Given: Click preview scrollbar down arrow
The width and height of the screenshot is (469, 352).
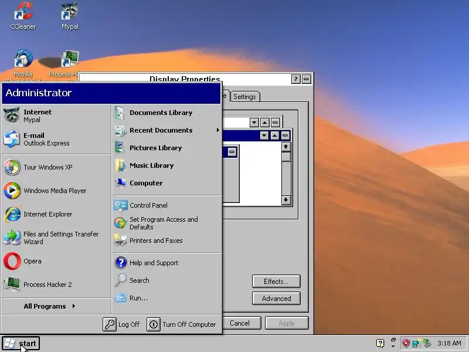Looking at the screenshot, I should pos(286,200).
